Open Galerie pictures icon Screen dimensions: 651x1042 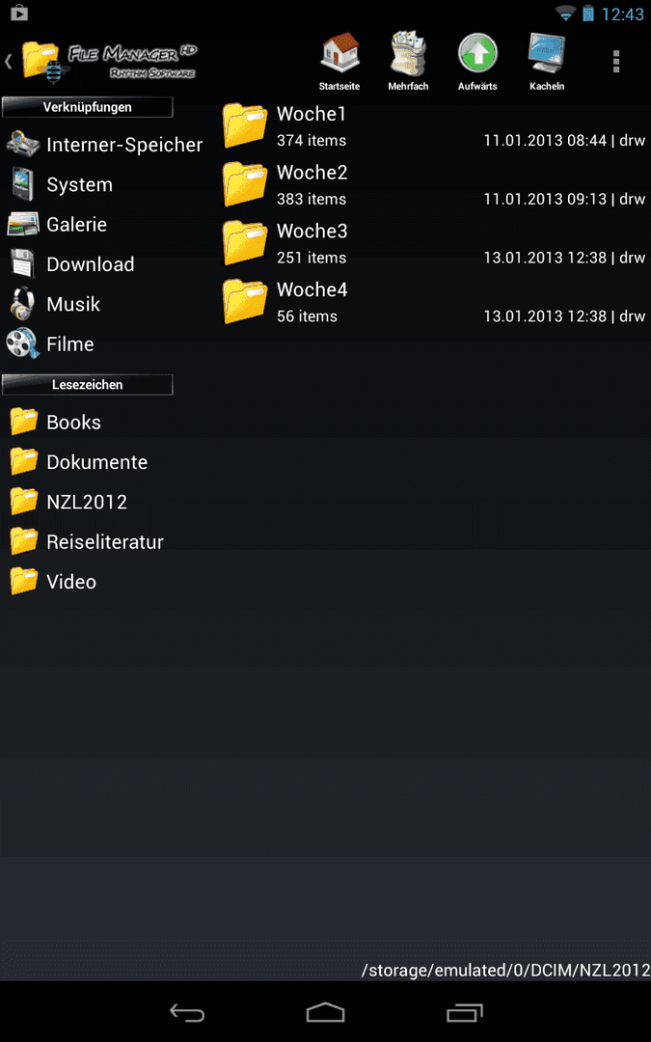pyautogui.click(x=22, y=224)
